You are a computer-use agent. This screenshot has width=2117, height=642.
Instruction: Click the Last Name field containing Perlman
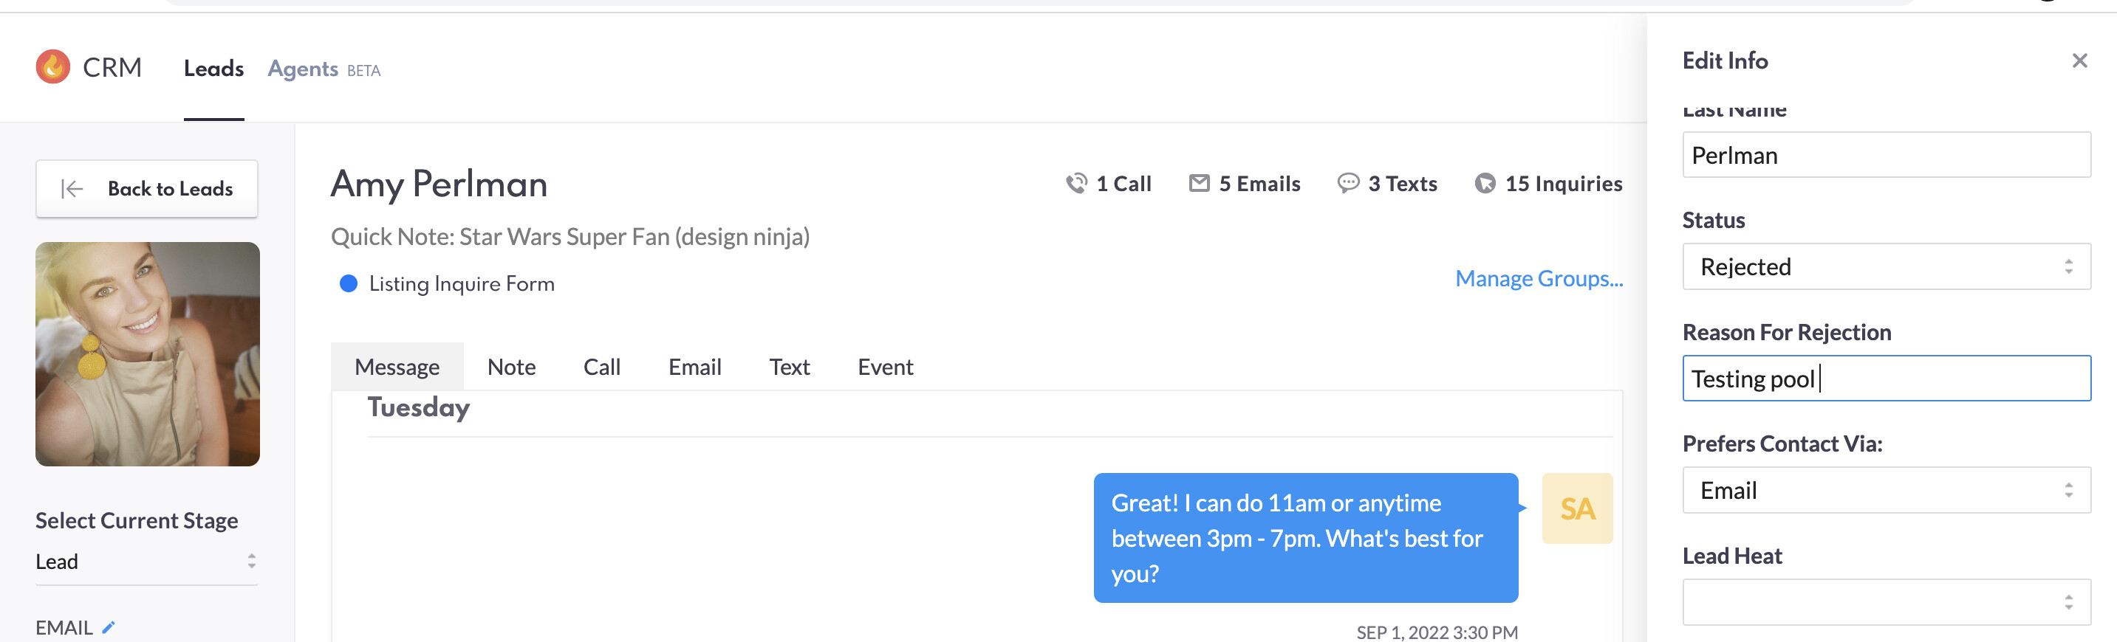1886,155
